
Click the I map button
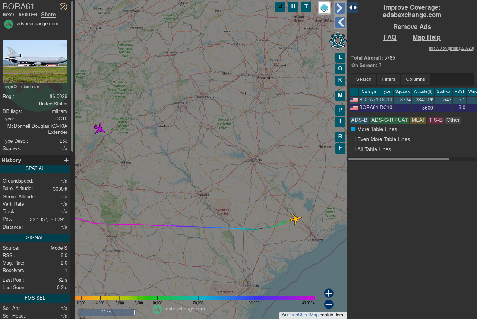click(x=340, y=121)
